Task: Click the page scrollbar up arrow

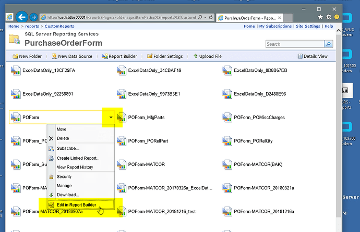Action: tap(339, 30)
